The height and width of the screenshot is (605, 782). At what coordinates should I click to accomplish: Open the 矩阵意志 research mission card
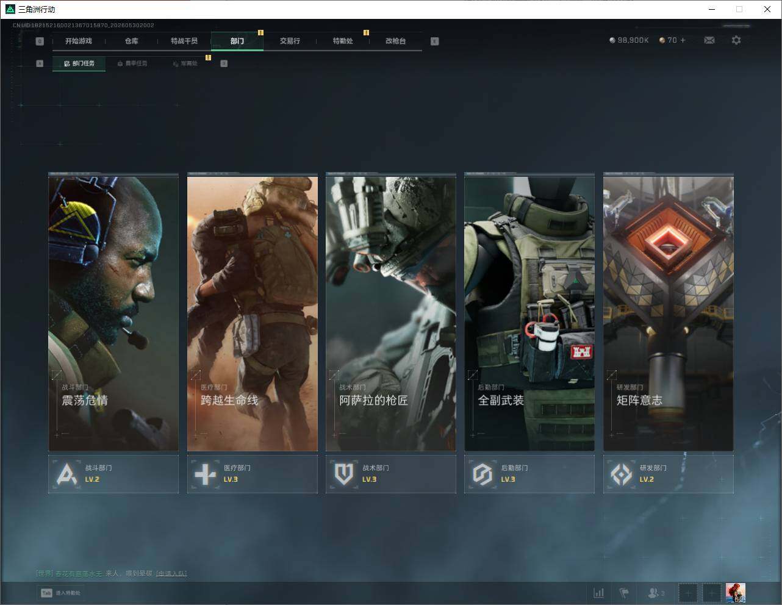pos(669,313)
